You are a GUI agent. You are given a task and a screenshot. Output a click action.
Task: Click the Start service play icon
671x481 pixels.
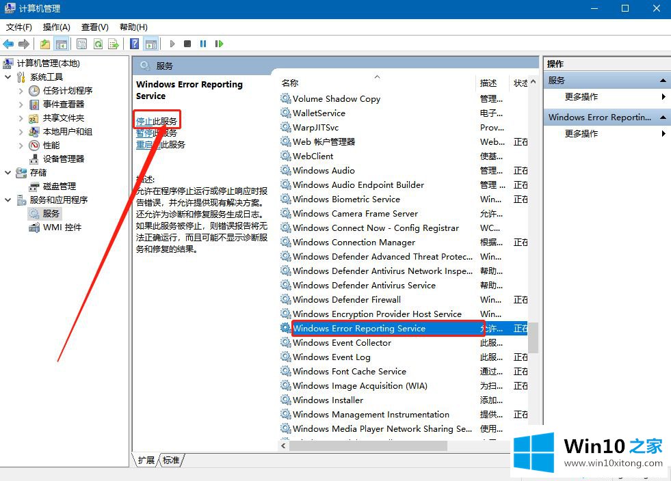pos(172,44)
